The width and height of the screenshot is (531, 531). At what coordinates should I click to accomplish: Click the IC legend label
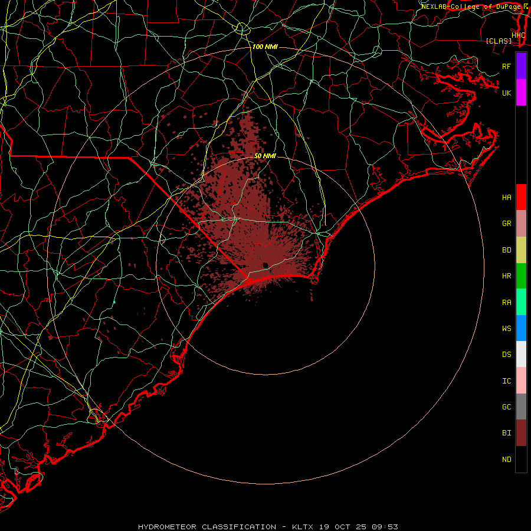(x=507, y=381)
